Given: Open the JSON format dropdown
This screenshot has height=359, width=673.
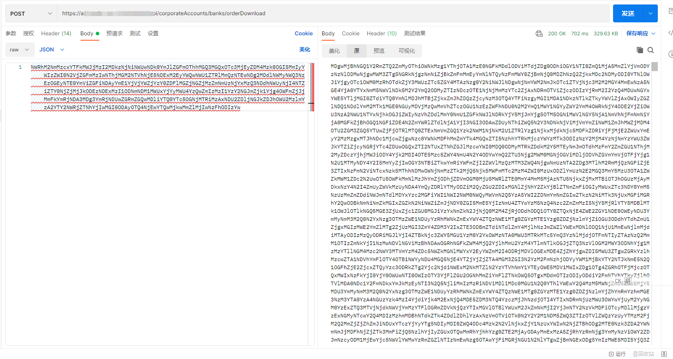Looking at the screenshot, I should click(x=52, y=50).
